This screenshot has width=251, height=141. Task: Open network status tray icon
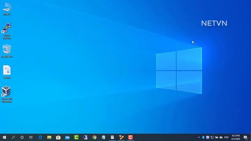tap(212, 137)
